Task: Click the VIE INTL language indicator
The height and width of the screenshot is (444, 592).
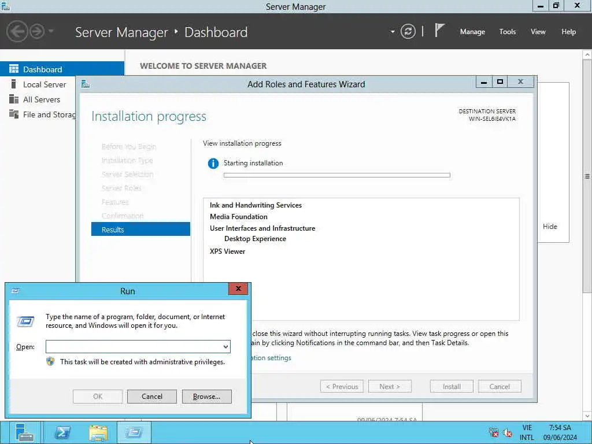Action: 527,432
